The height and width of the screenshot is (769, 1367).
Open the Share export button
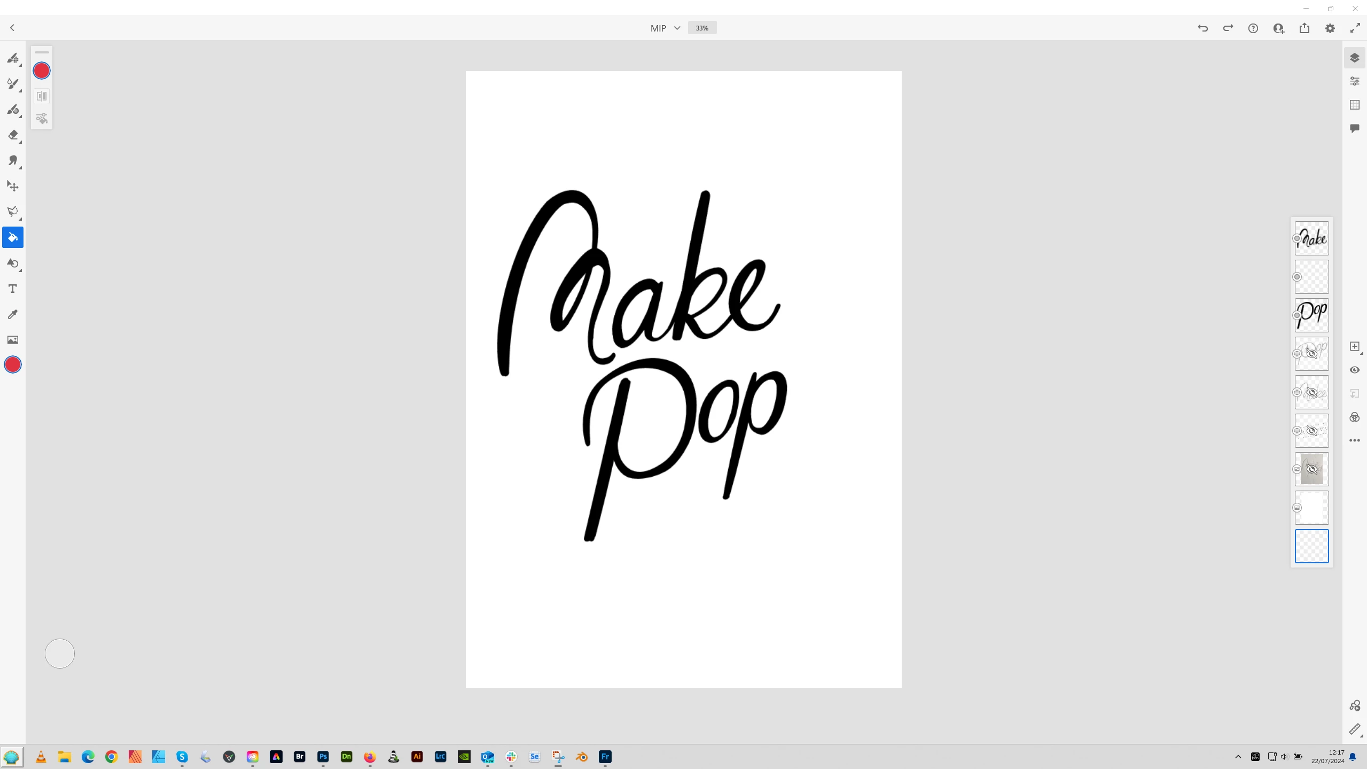[1304, 28]
